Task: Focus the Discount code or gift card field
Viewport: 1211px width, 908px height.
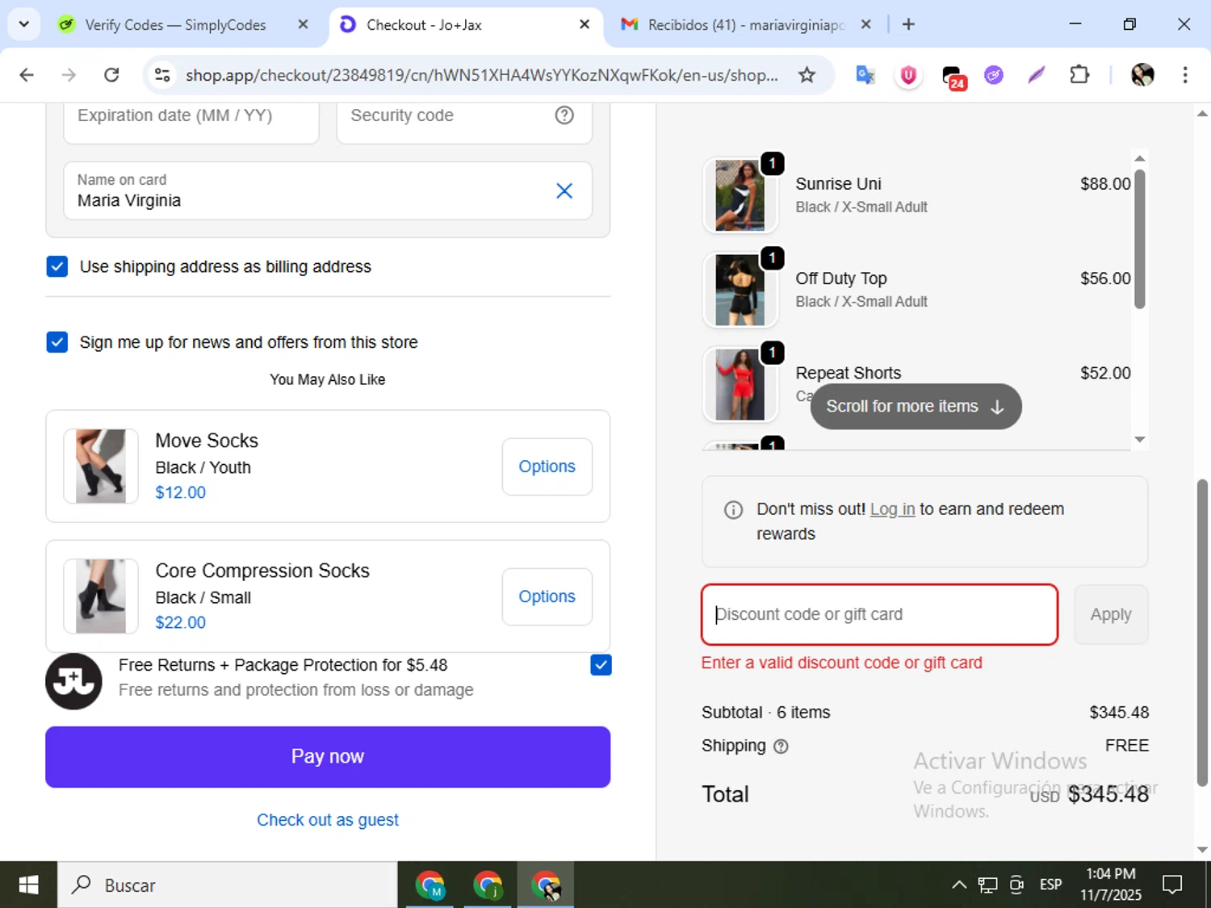Action: click(880, 614)
